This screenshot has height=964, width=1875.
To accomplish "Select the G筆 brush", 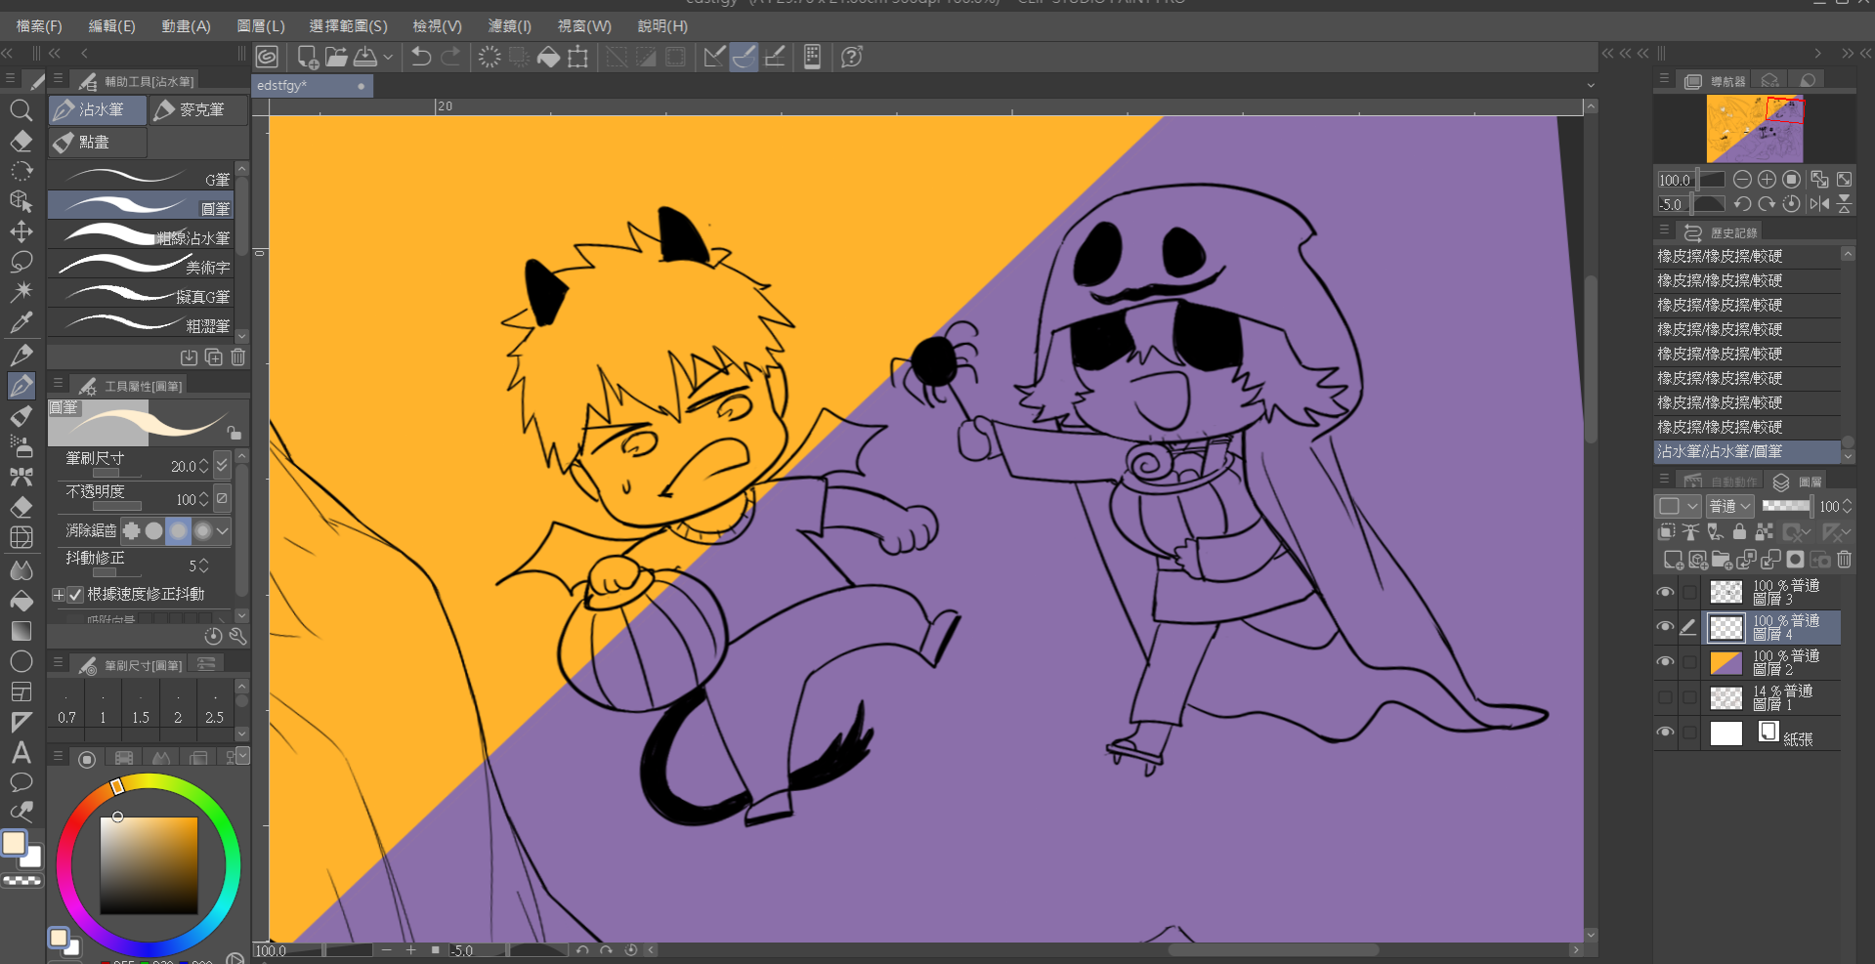I will click(143, 178).
